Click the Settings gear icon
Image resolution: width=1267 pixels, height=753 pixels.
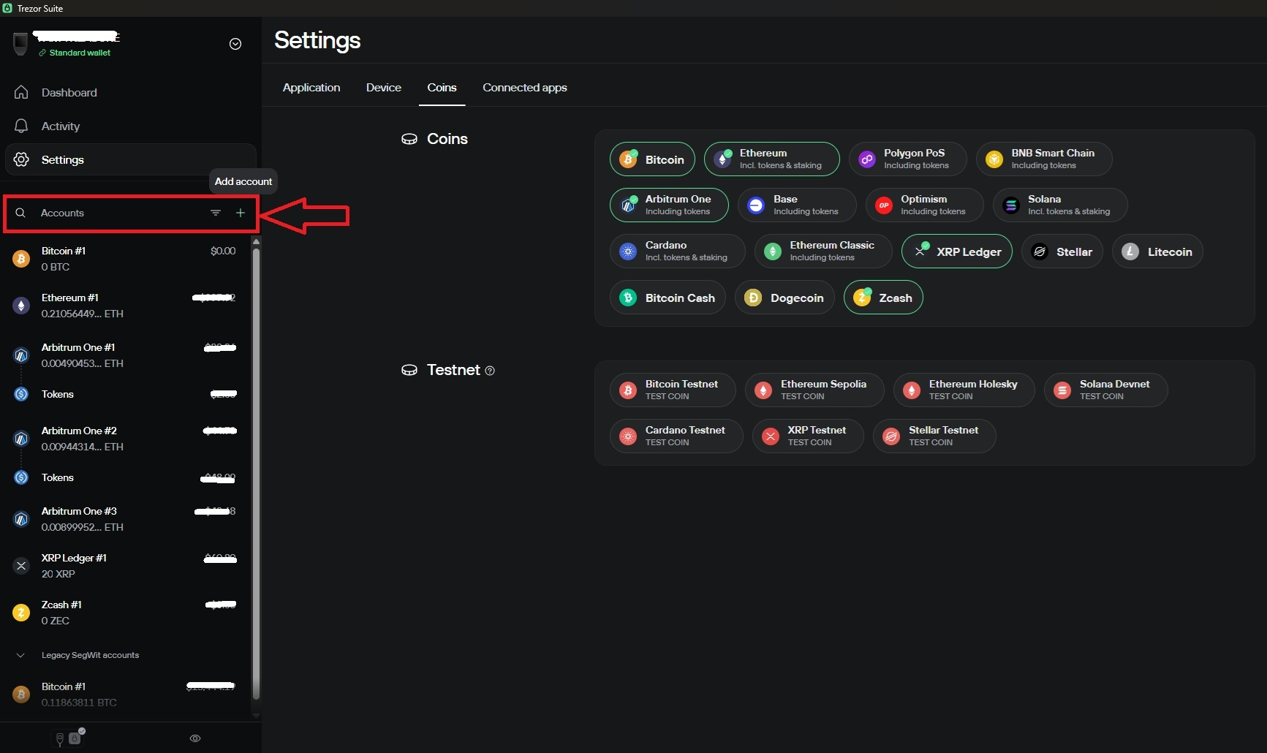pyautogui.click(x=21, y=159)
